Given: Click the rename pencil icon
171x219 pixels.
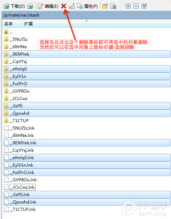Looking at the screenshot, I should point(72,6).
